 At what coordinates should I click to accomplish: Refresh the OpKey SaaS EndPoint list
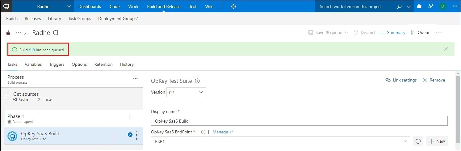418,141
